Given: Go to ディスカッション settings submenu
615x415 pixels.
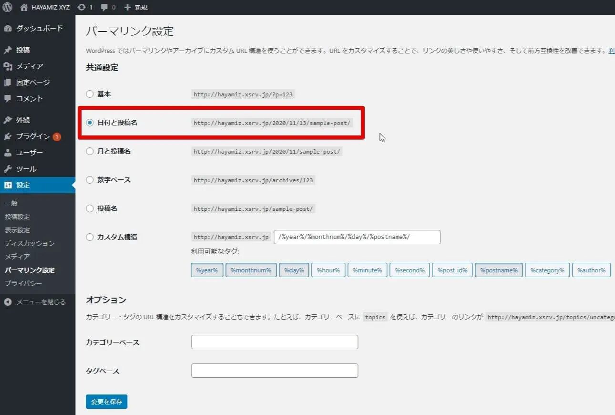Looking at the screenshot, I should 30,243.
